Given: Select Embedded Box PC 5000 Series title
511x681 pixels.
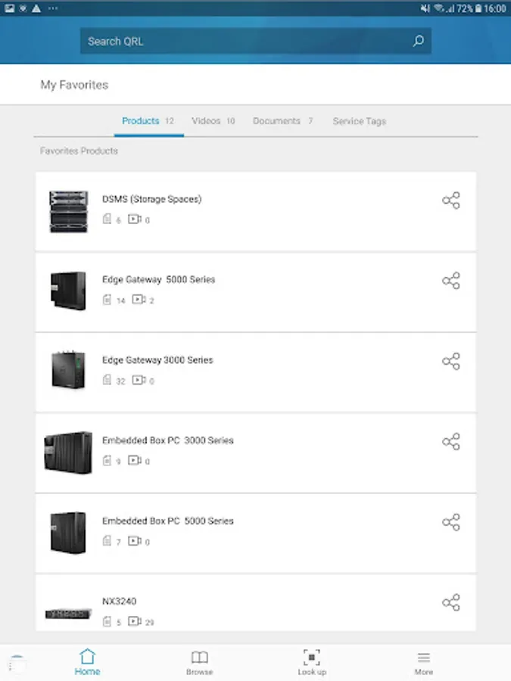Looking at the screenshot, I should click(x=168, y=521).
